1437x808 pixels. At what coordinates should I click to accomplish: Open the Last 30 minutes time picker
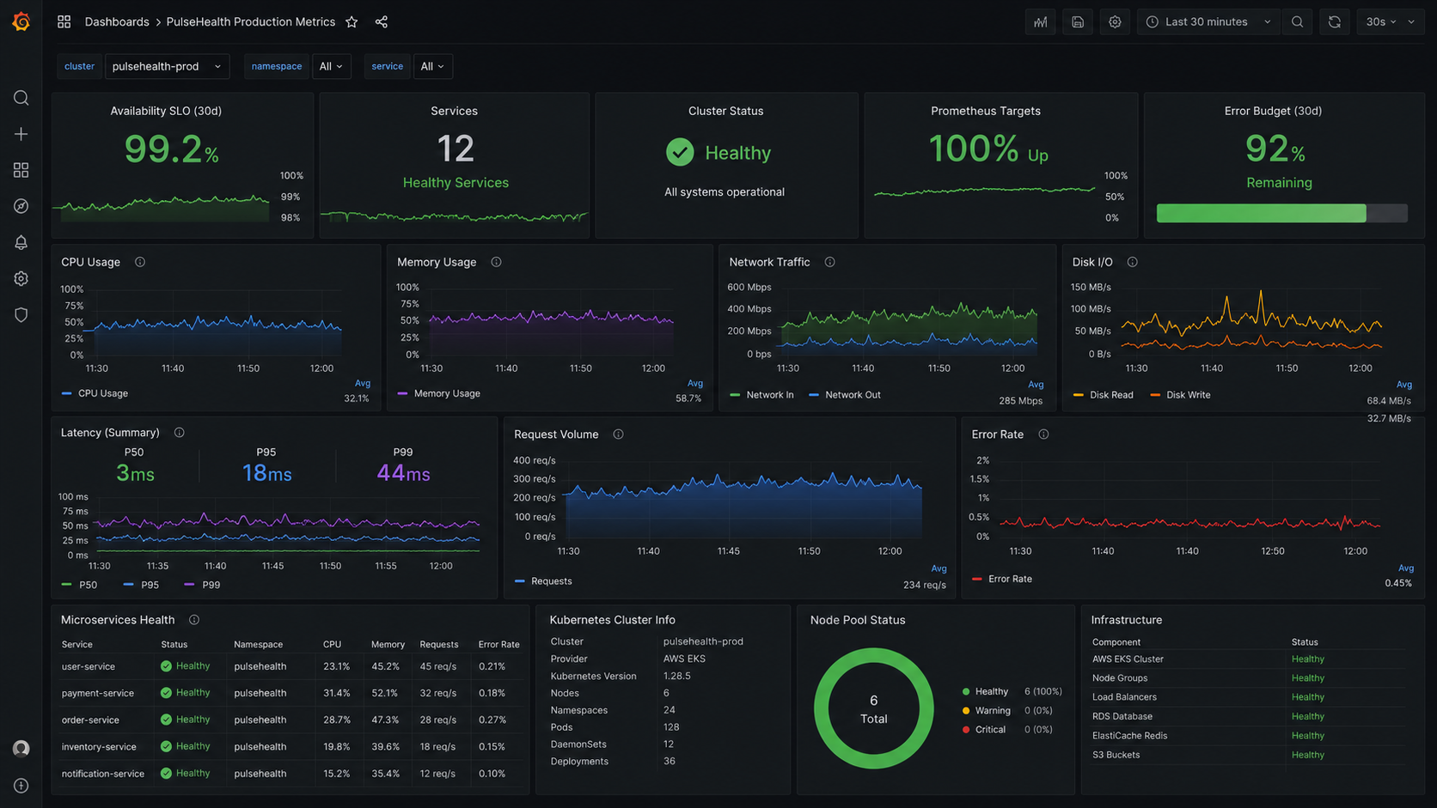1209,22
